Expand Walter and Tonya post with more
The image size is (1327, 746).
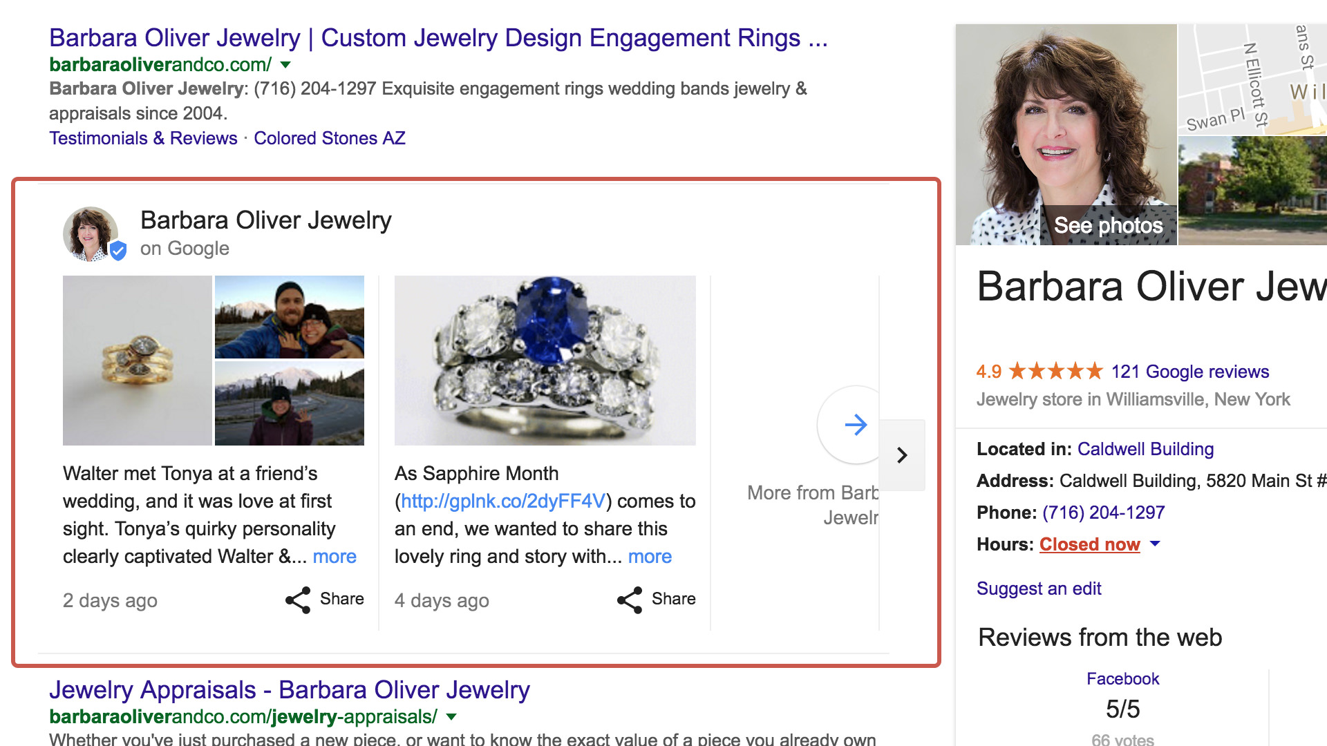click(335, 557)
